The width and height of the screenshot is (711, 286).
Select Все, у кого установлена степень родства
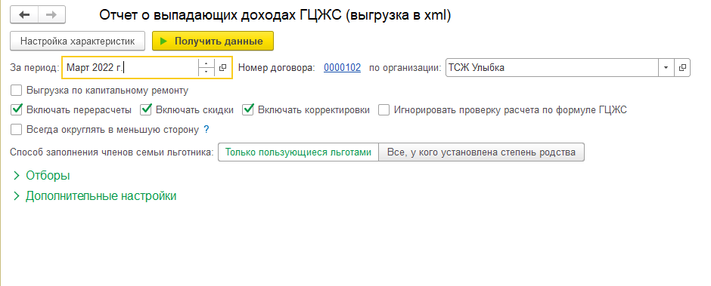click(482, 152)
